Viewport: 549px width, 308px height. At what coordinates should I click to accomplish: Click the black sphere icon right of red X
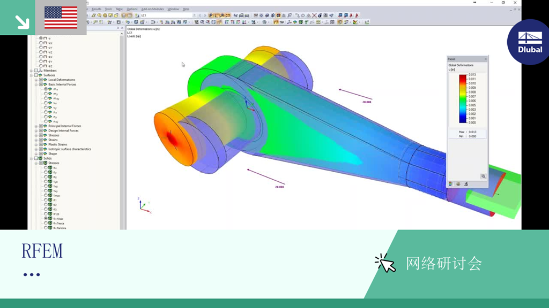[x=320, y=16]
